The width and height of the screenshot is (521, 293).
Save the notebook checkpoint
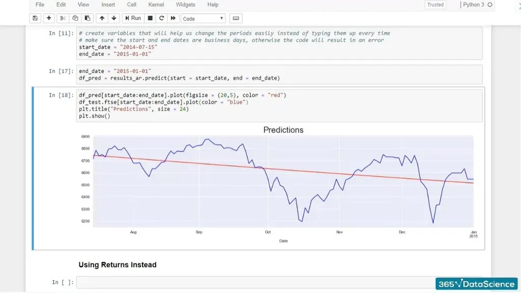(x=35, y=18)
